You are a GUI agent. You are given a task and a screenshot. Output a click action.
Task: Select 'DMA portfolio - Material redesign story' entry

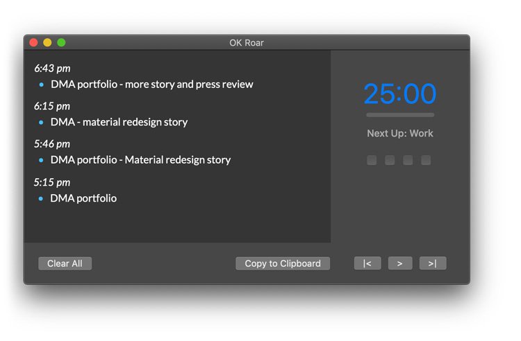(x=140, y=160)
